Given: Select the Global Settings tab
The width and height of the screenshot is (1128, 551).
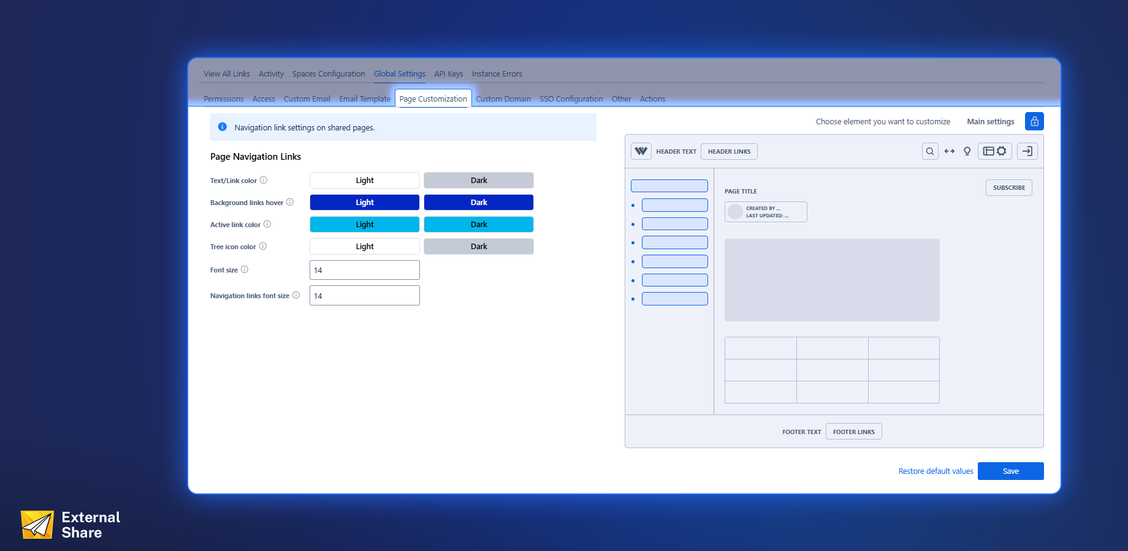Looking at the screenshot, I should click(400, 73).
